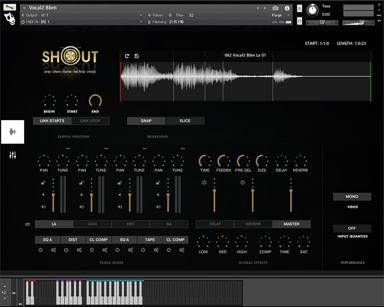Viewport: 384px width, 307px height.
Task: Open the instrument info icon
Action: [287, 8]
